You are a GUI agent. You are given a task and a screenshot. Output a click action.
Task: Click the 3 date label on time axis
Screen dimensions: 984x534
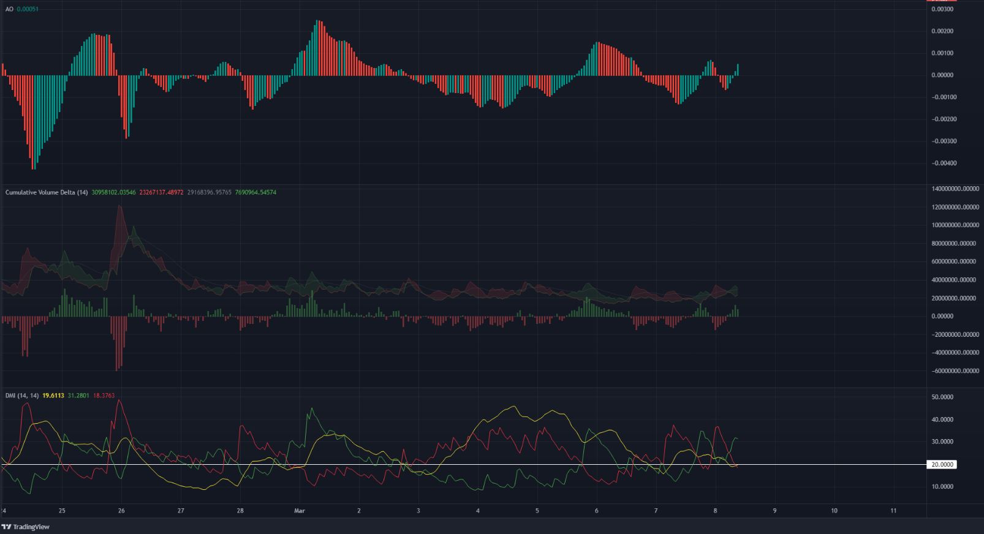click(x=418, y=510)
